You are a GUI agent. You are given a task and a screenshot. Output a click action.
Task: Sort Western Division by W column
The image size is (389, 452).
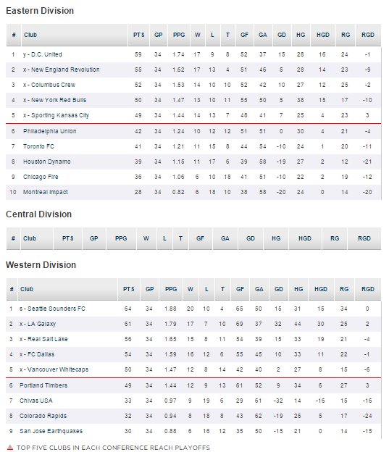pyautogui.click(x=191, y=289)
